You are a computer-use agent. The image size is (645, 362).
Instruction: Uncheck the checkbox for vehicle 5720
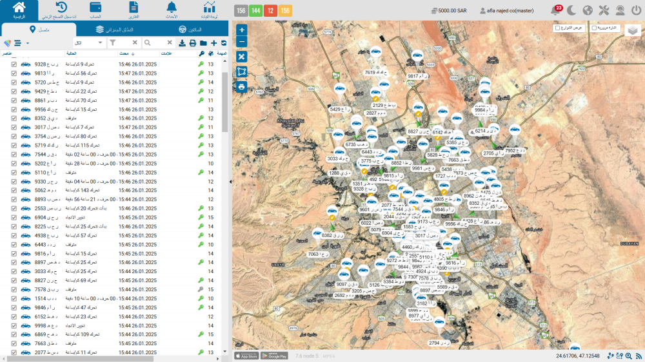tap(14, 82)
